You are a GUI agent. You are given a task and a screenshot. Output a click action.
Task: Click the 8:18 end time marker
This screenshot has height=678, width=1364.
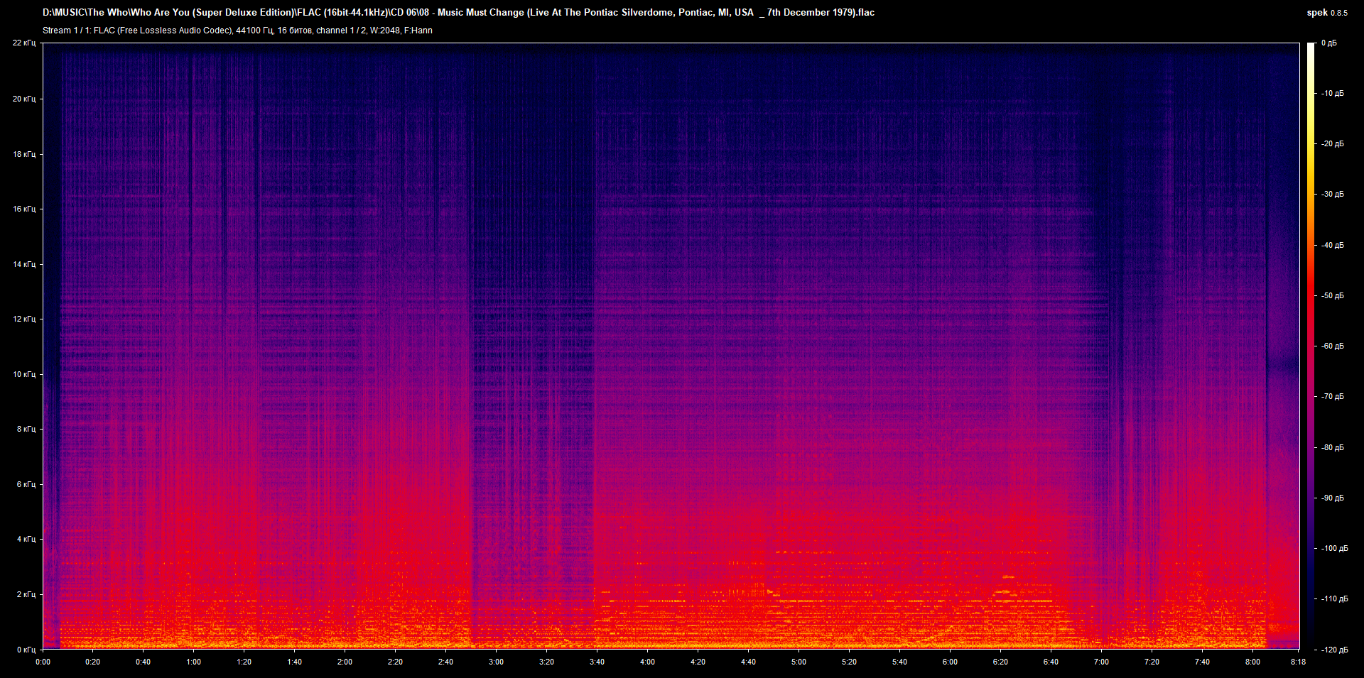coord(1297,661)
